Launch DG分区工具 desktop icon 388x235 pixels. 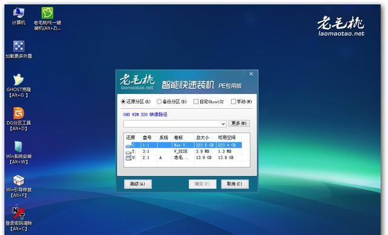point(19,119)
